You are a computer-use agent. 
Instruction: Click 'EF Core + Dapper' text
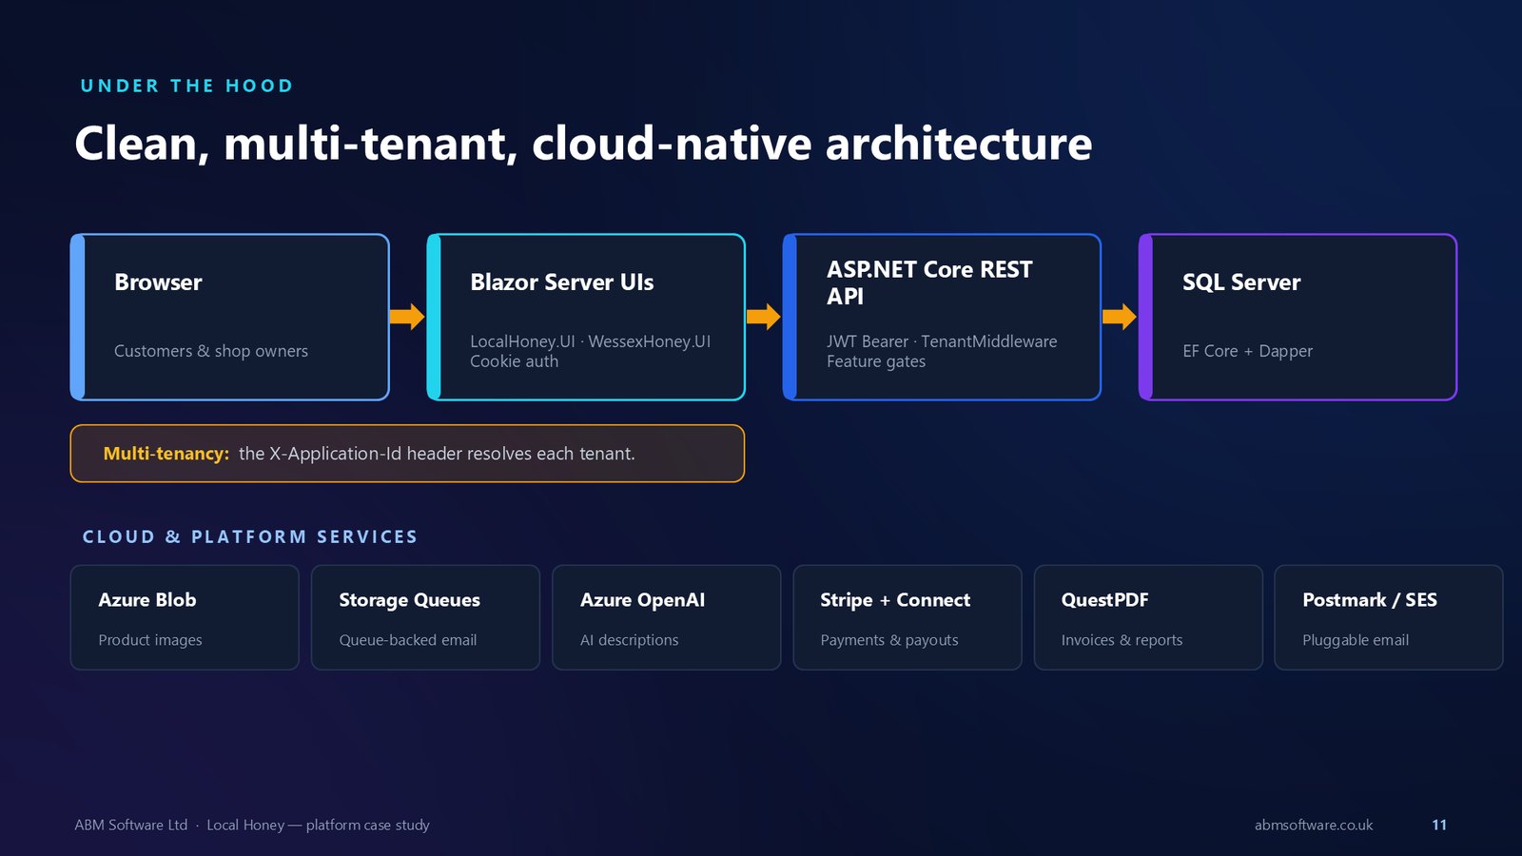click(1247, 351)
